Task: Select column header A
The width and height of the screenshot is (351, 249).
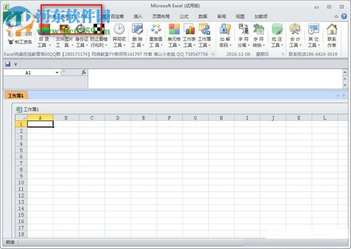Action: coord(40,117)
